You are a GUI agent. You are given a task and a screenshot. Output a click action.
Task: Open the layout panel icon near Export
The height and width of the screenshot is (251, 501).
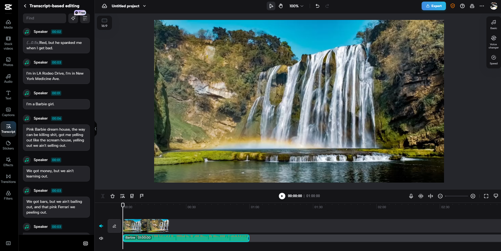pyautogui.click(x=472, y=6)
